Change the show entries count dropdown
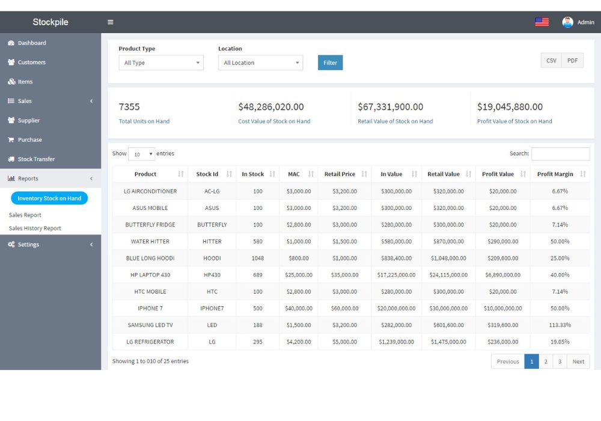 [141, 154]
